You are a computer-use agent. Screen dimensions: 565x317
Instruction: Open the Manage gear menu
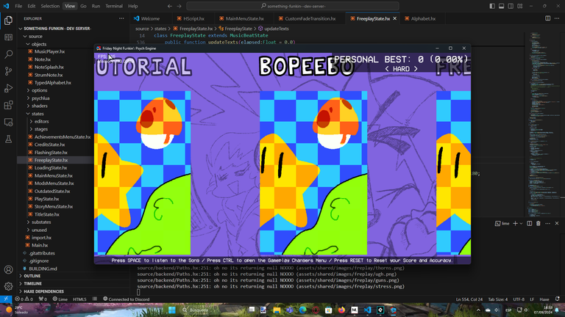point(8,286)
